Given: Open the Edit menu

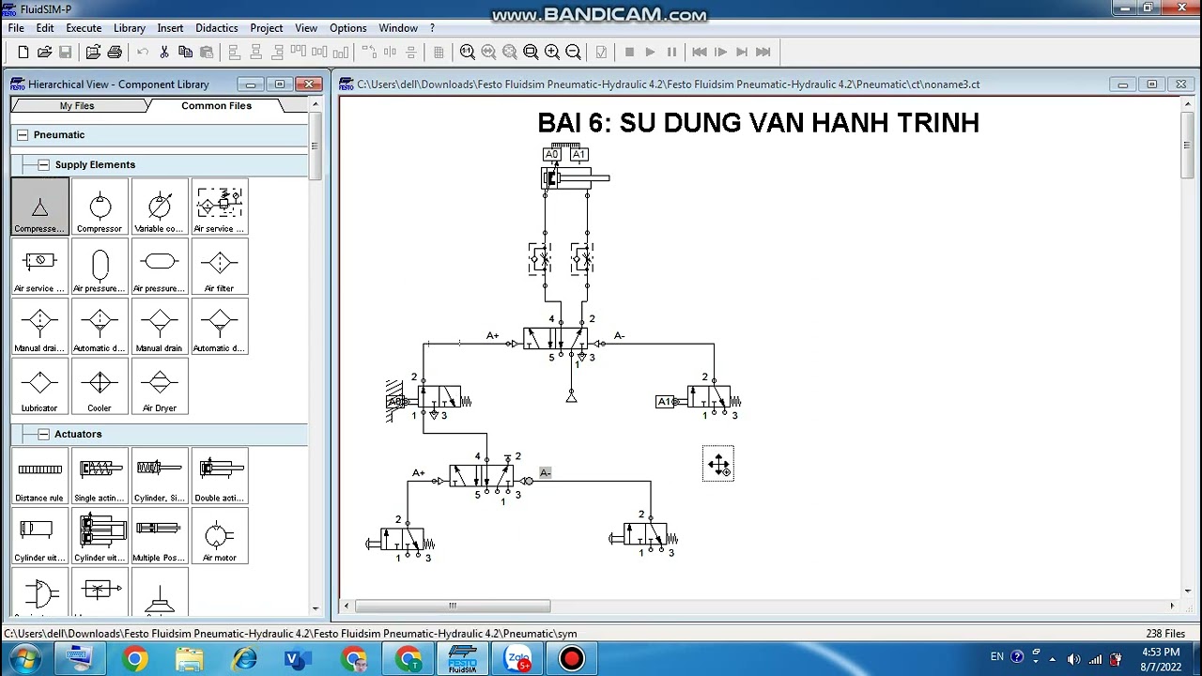Looking at the screenshot, I should pos(44,28).
